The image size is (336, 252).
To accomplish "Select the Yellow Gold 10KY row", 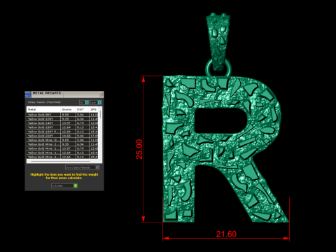I will click(62, 119).
